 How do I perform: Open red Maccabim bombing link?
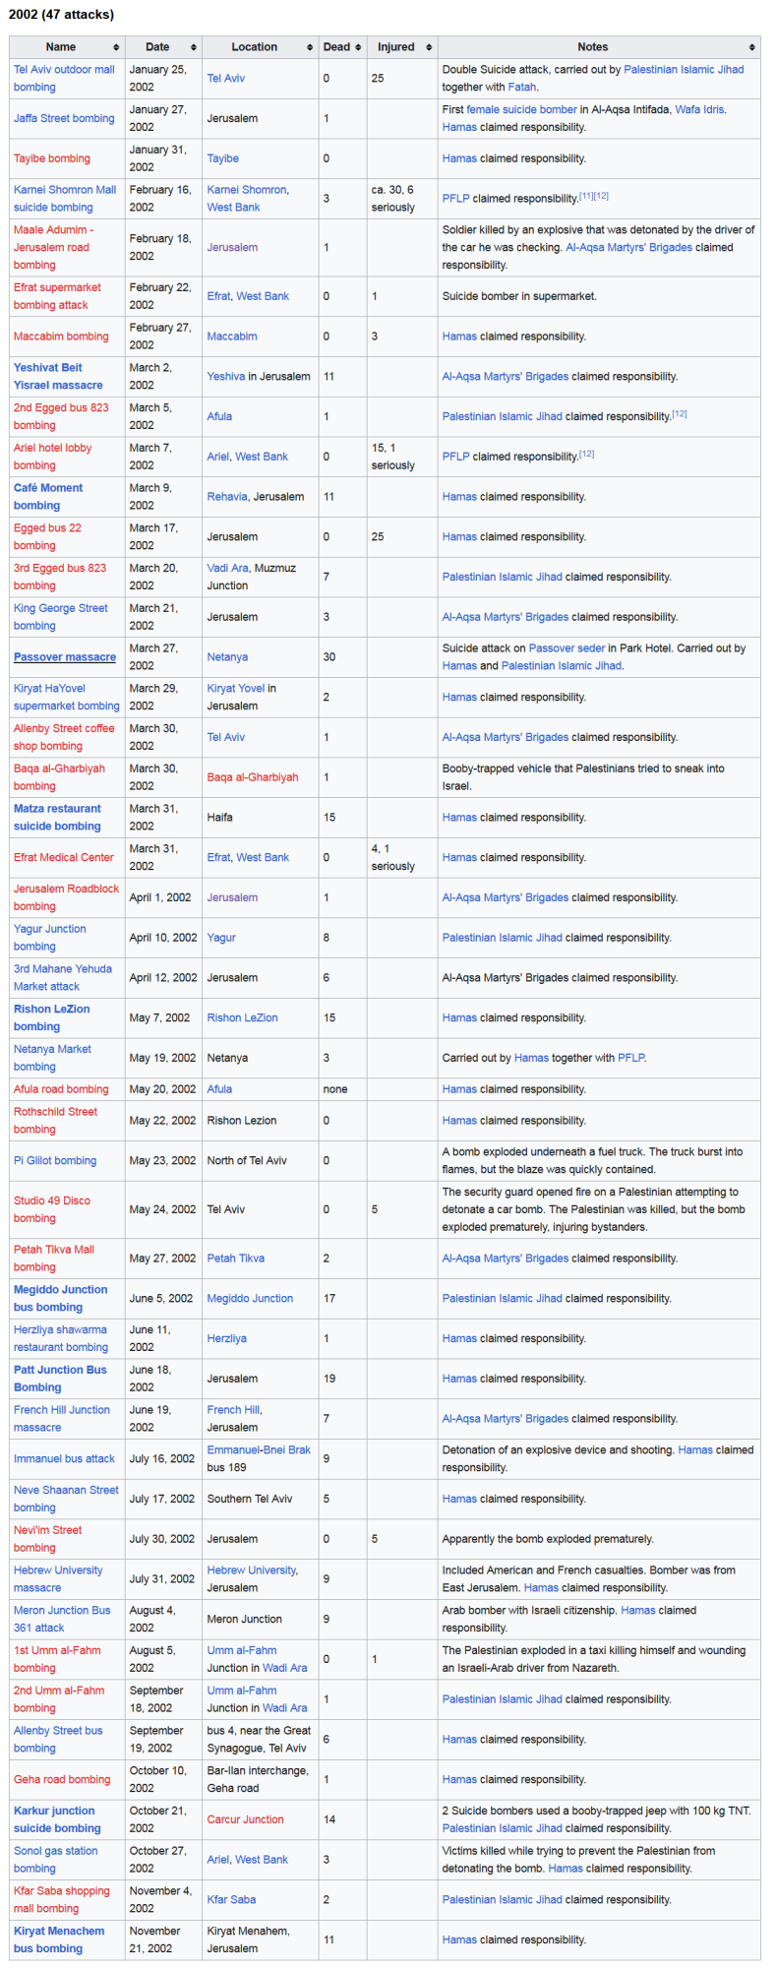pos(61,337)
